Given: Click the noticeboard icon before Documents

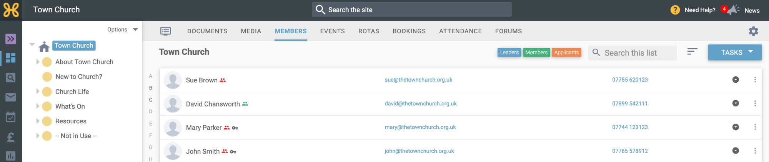Looking at the screenshot, I should [x=166, y=31].
